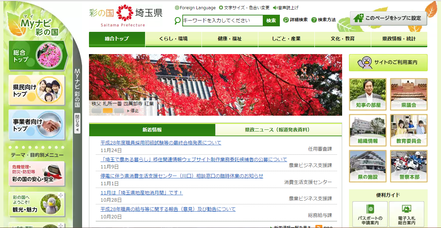Open the 平成28年度職員採用初級試験 results link
441x228 pixels.
coord(161,143)
